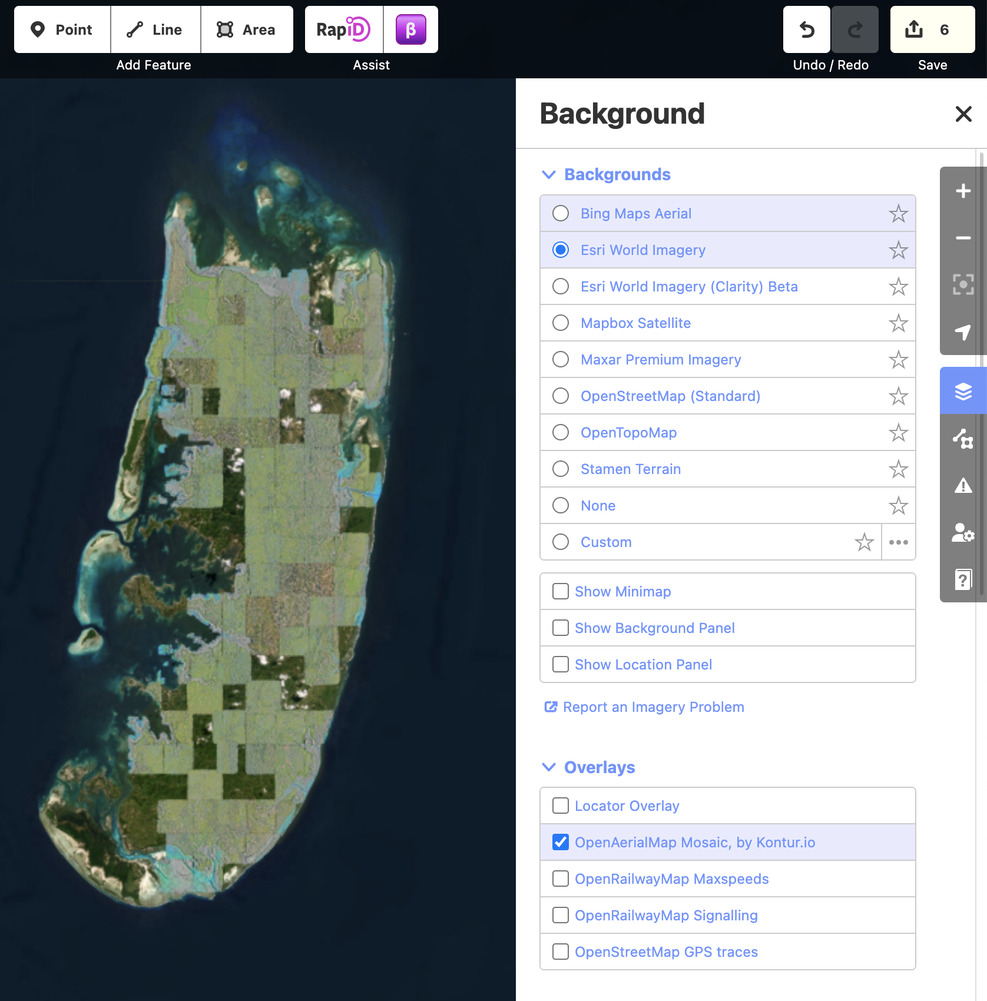Open the Preferences user-gear icon
Image resolution: width=987 pixels, height=1001 pixels.
(x=963, y=532)
